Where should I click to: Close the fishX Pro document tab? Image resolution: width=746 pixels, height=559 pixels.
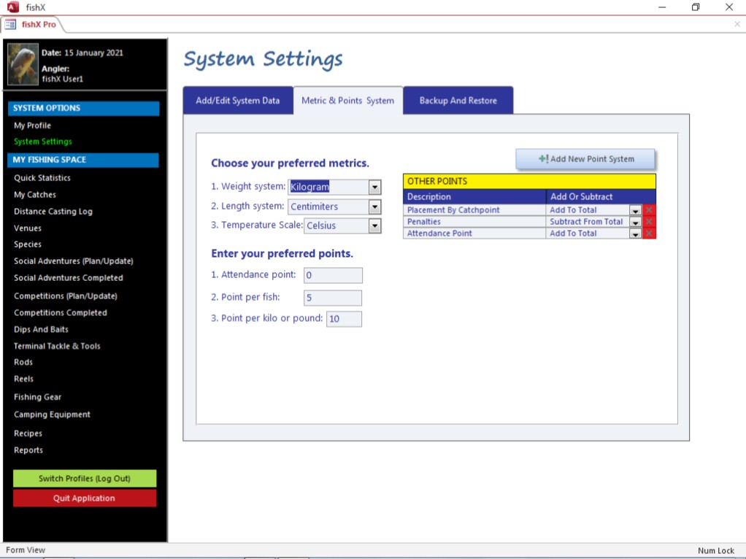coord(737,24)
